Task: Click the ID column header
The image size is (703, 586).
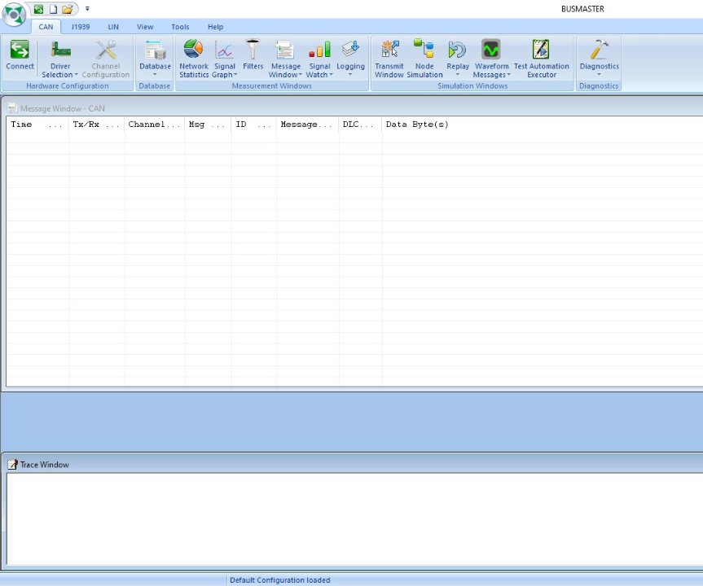Action: (x=254, y=125)
